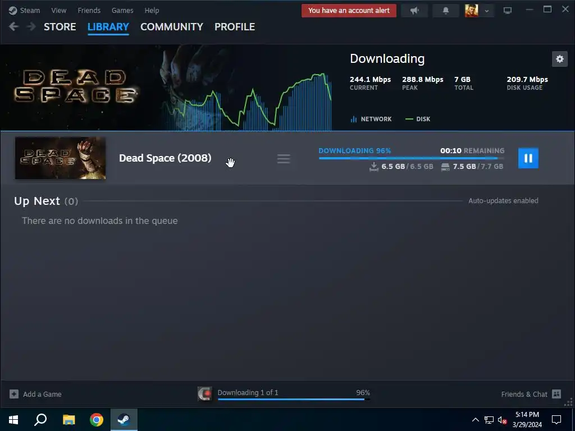Click Downloading 1 of 1 status
The image size is (575, 431).
click(248, 392)
